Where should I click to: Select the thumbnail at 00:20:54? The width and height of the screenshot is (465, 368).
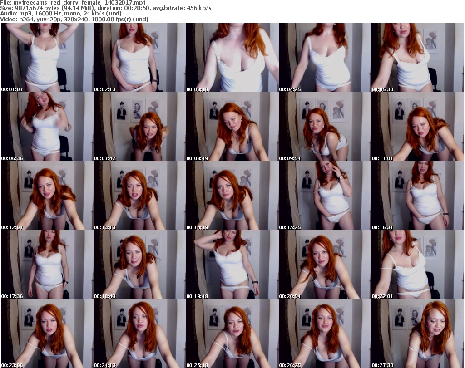(x=325, y=265)
